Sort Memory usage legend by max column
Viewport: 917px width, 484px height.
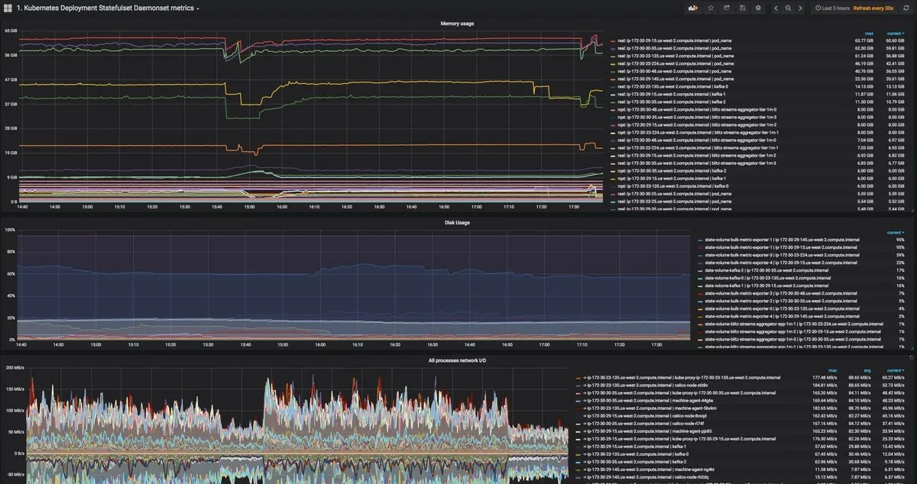[x=869, y=34]
